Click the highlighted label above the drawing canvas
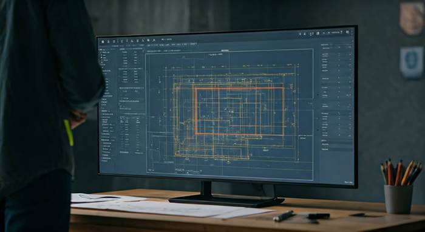 (225, 50)
